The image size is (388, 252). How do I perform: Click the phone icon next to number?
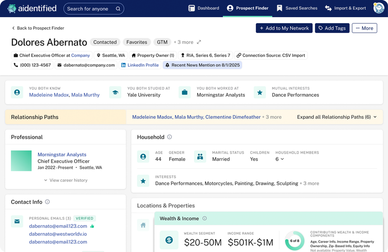coord(16,65)
